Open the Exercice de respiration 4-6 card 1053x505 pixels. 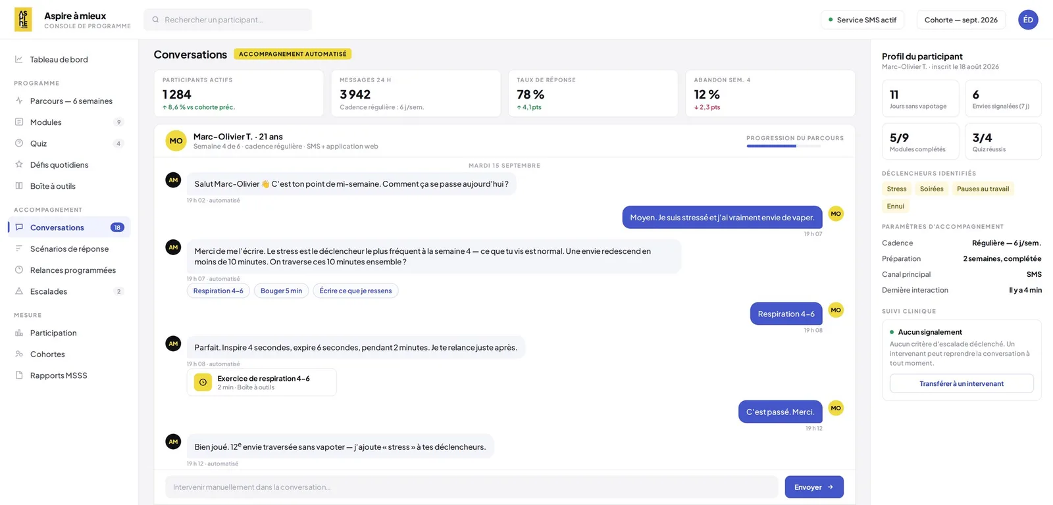click(x=261, y=382)
